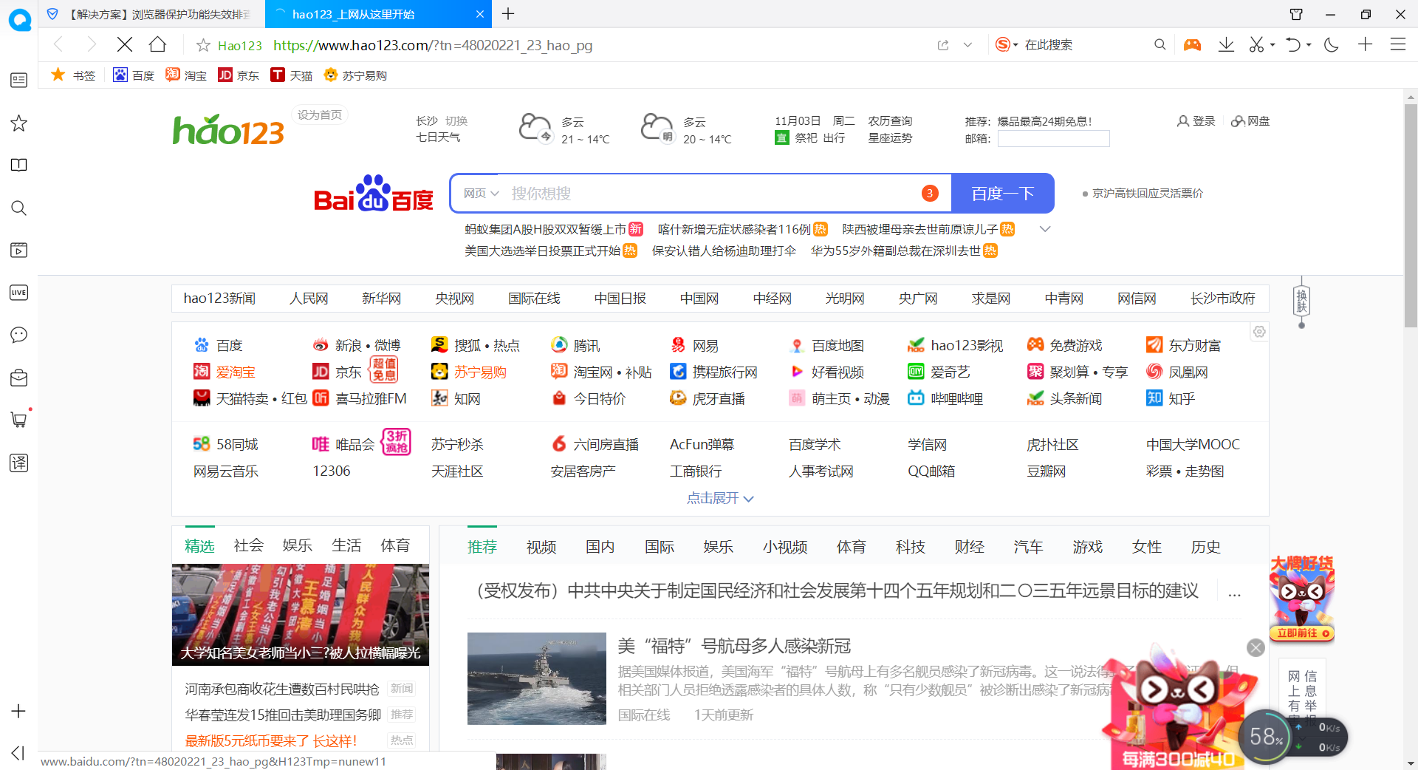Viewport: 1418px width, 770px height.
Task: Open more options on the top headline
Action: coord(1234,593)
